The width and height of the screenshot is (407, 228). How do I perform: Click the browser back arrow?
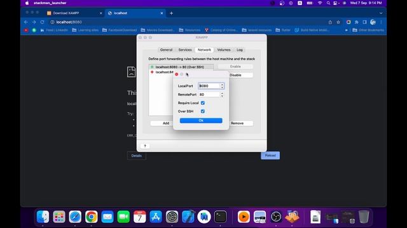[26, 22]
